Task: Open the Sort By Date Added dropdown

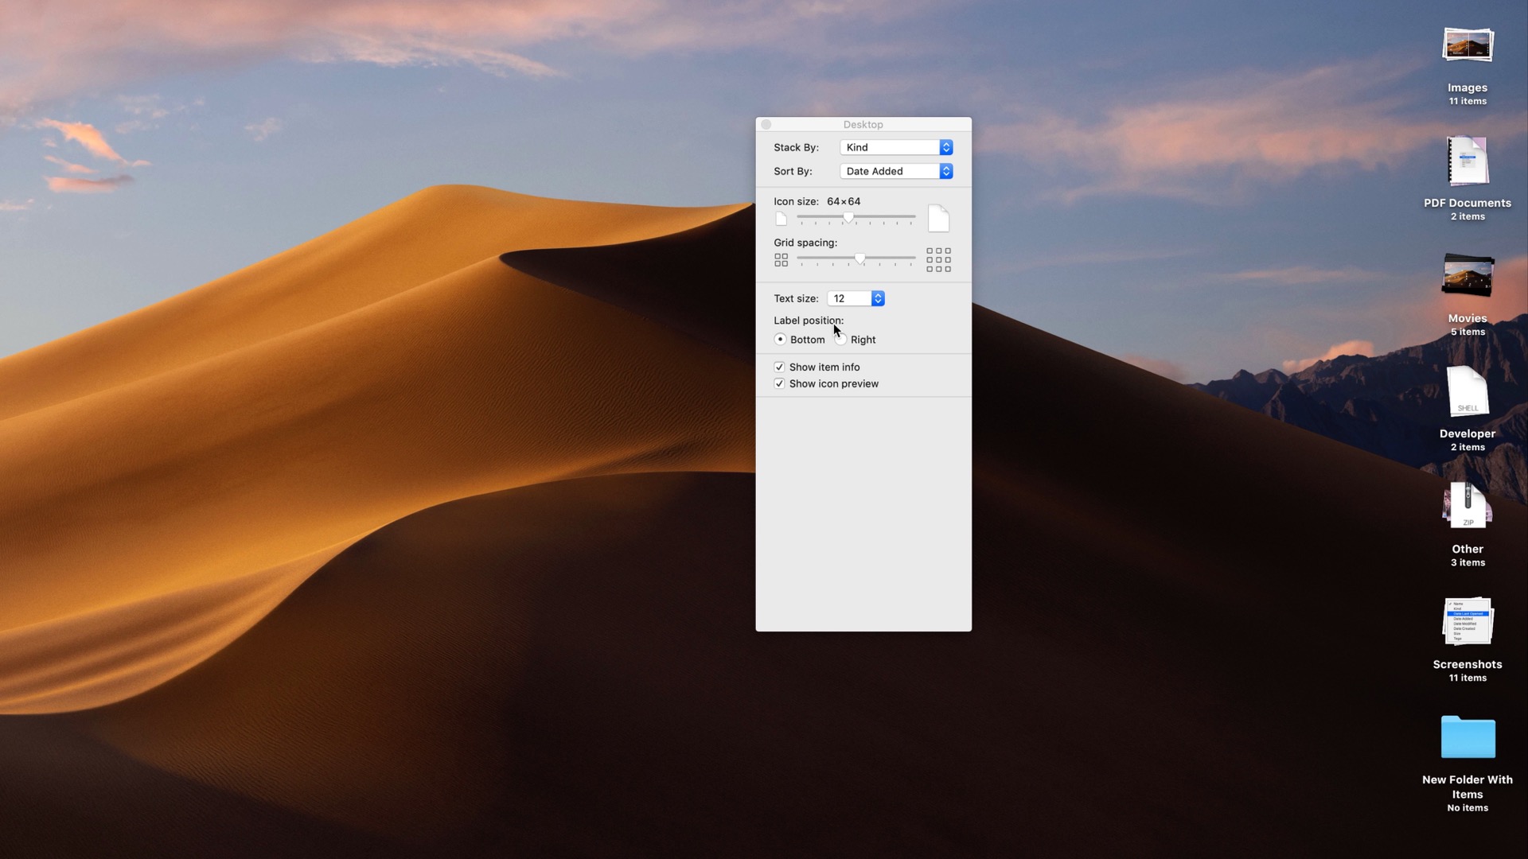Action: click(896, 171)
